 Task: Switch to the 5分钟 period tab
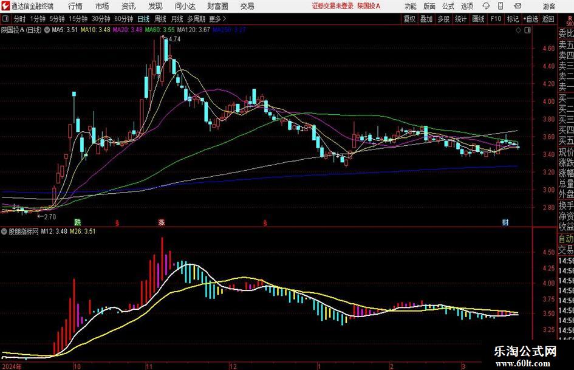point(56,19)
